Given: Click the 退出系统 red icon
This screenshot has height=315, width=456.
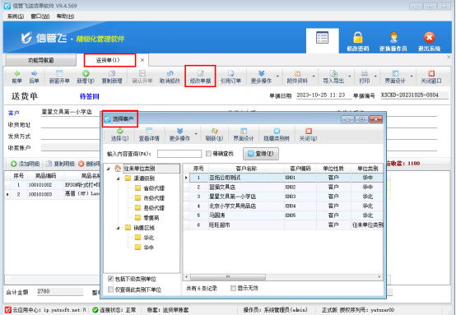Looking at the screenshot, I should click(x=429, y=38).
